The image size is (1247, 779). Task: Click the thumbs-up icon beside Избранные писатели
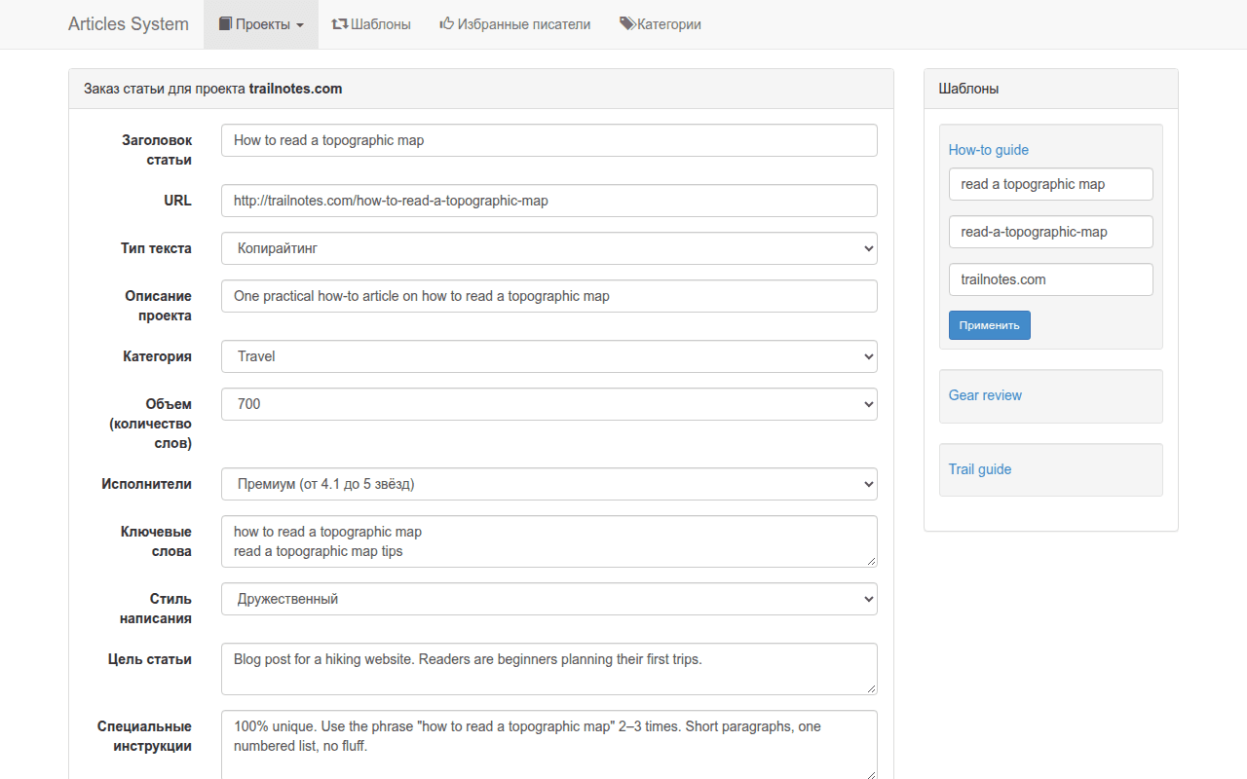[447, 24]
